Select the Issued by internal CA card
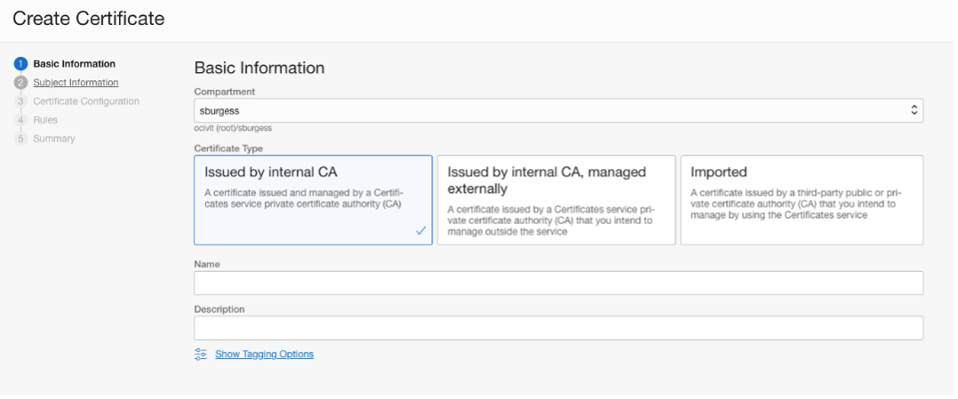958x399 pixels. (313, 200)
